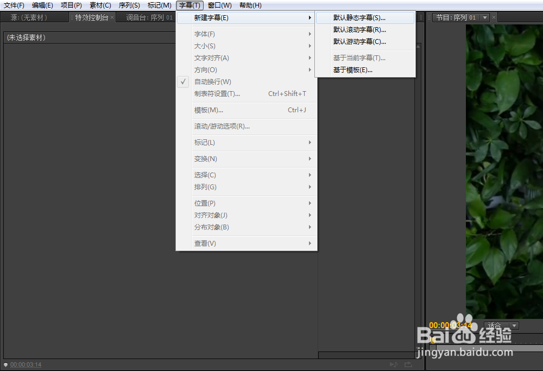The image size is (543, 371).
Task: Switch to the 特效控制台 tab
Action: click(x=92, y=17)
